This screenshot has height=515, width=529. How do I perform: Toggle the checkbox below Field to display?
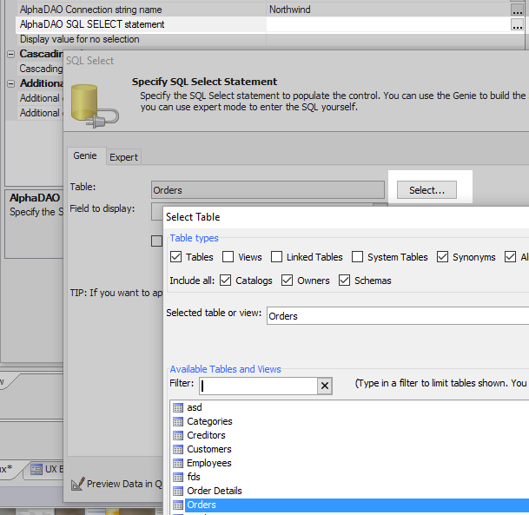156,241
